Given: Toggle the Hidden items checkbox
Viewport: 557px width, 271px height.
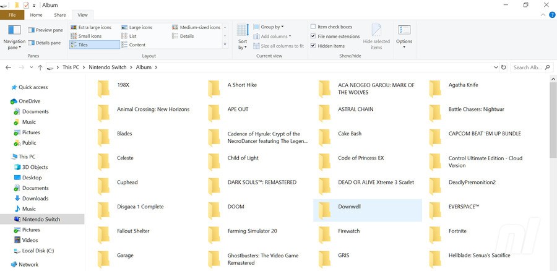Looking at the screenshot, I should click(313, 46).
